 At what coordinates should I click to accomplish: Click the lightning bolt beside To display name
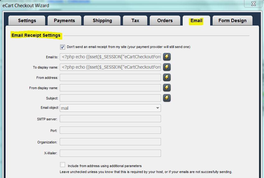(x=167, y=67)
